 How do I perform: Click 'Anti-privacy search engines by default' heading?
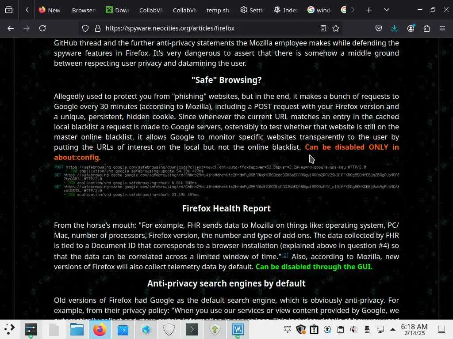coord(226,283)
